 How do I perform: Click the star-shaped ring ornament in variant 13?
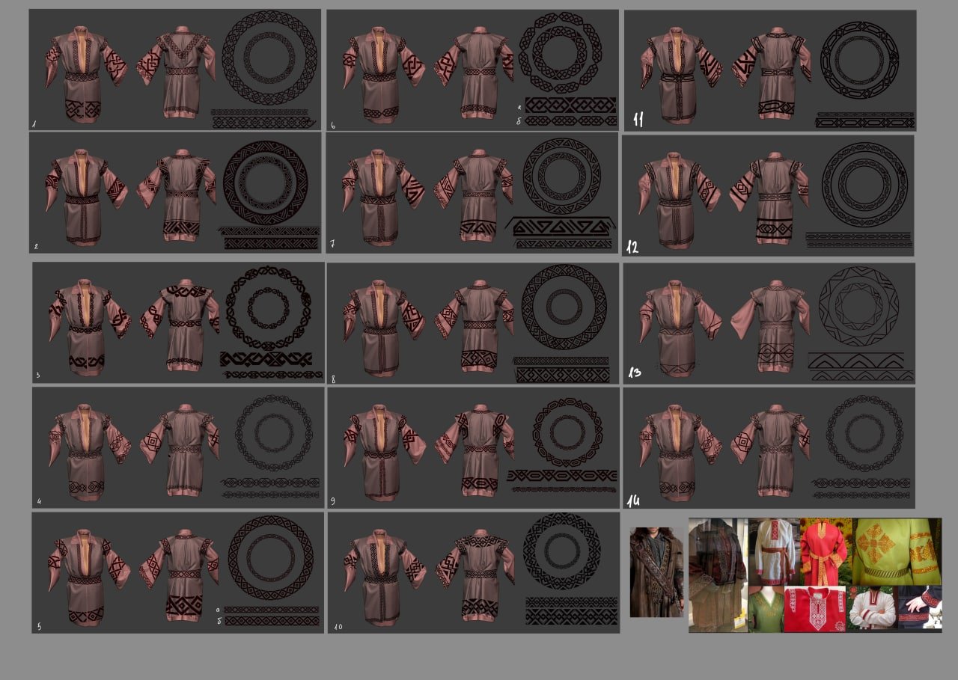coord(858,305)
